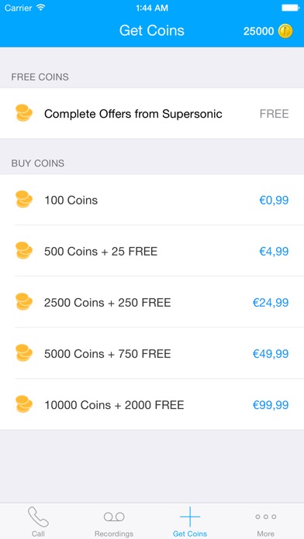
Task: Tap the FREE label for Supersonic offers
Action: (x=274, y=114)
